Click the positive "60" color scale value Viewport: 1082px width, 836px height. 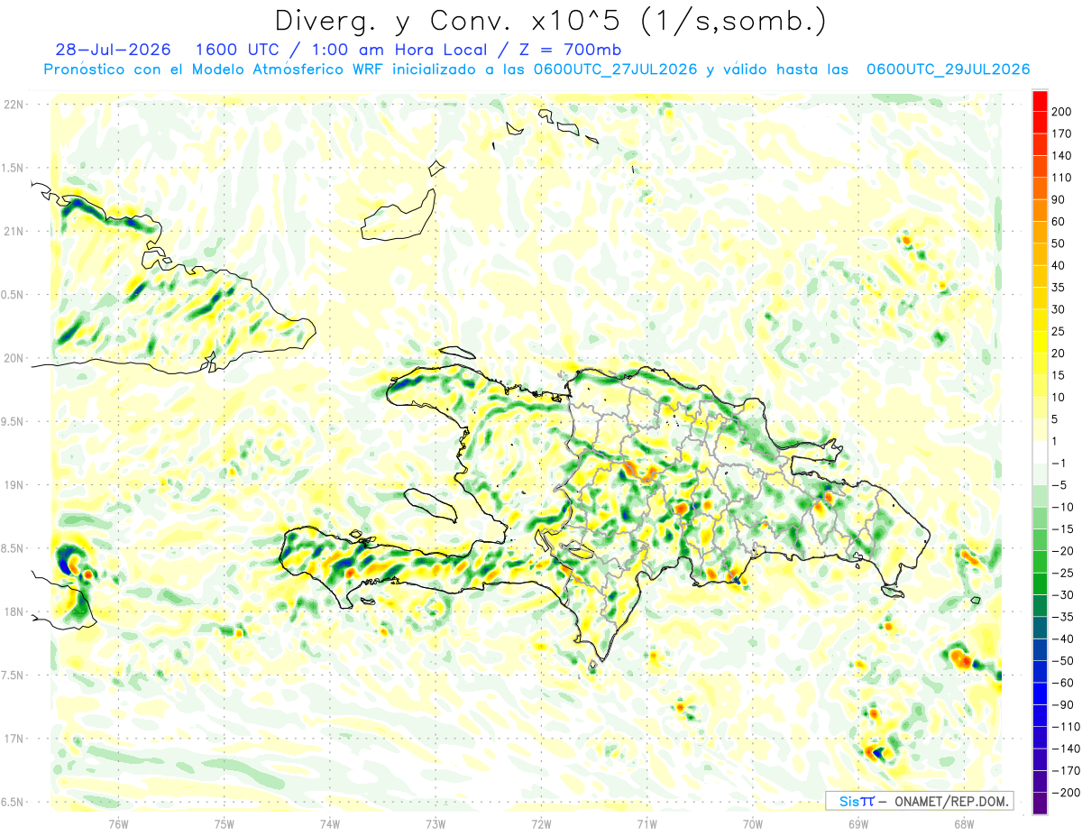click(1059, 222)
